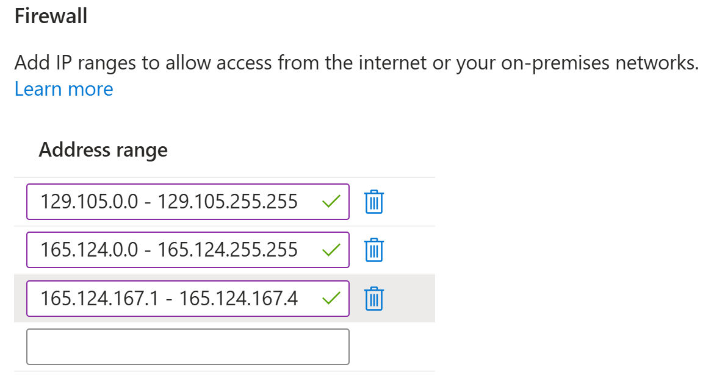This screenshot has width=714, height=390.
Task: Click the 165.124.167.4 end address text
Action: [x=239, y=299]
